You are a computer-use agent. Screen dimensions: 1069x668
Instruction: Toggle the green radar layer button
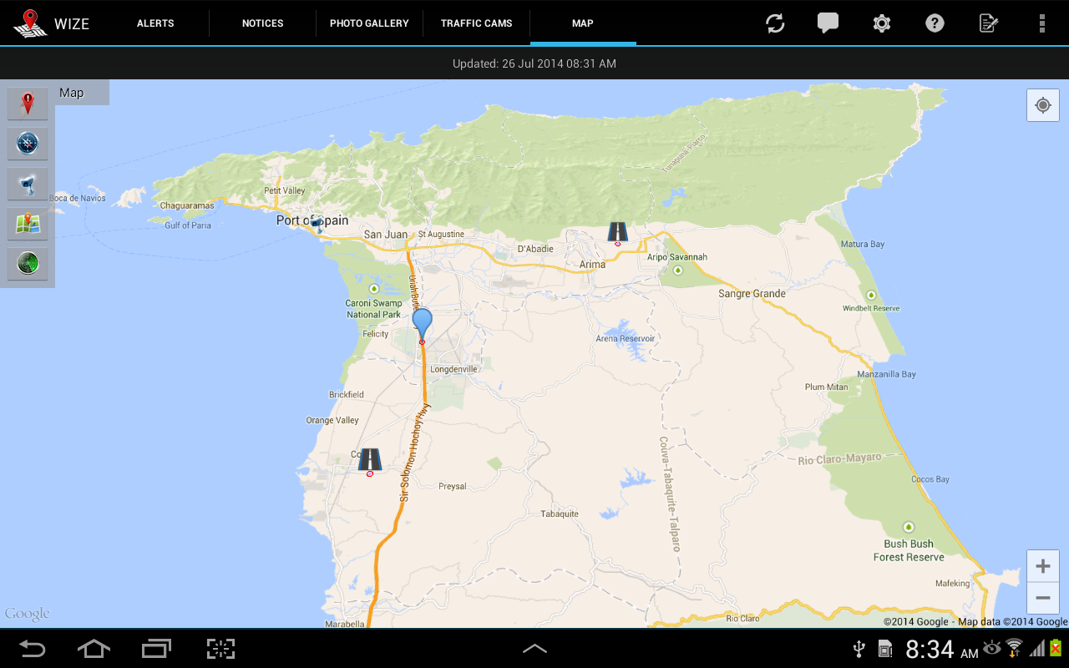pyautogui.click(x=28, y=264)
